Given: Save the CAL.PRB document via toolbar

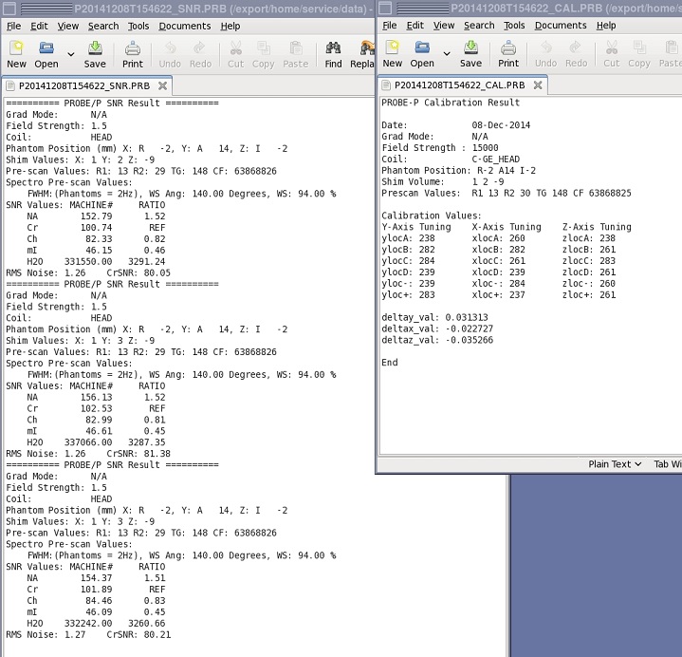Looking at the screenshot, I should (x=470, y=53).
